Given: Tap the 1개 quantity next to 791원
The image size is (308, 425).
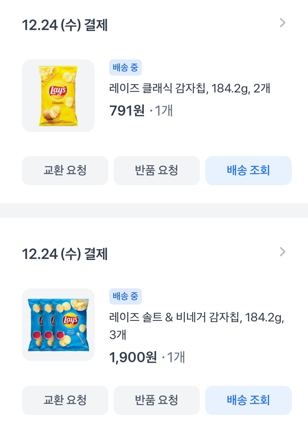Looking at the screenshot, I should (x=164, y=111).
